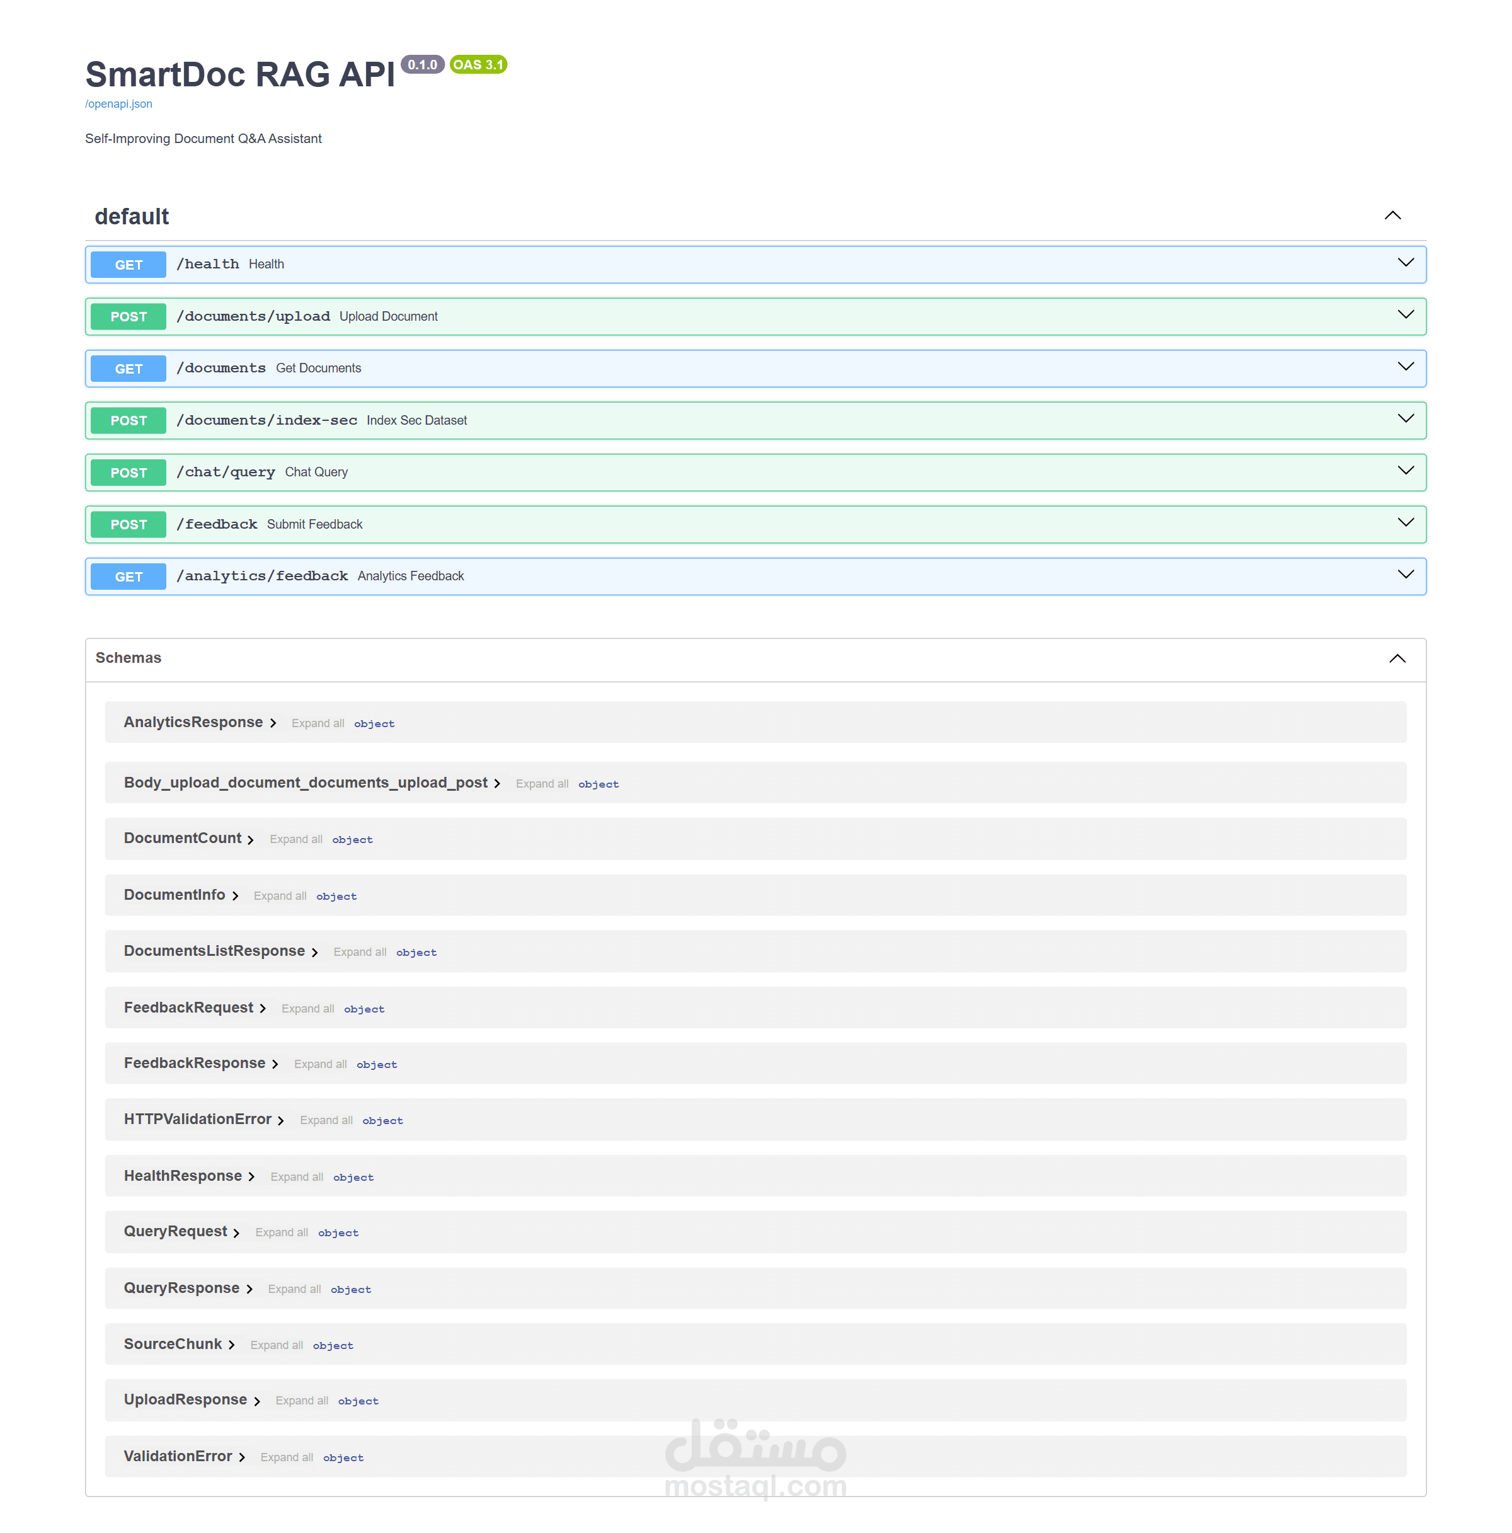
Task: Click the POST badge for /chat/query
Action: click(x=129, y=473)
